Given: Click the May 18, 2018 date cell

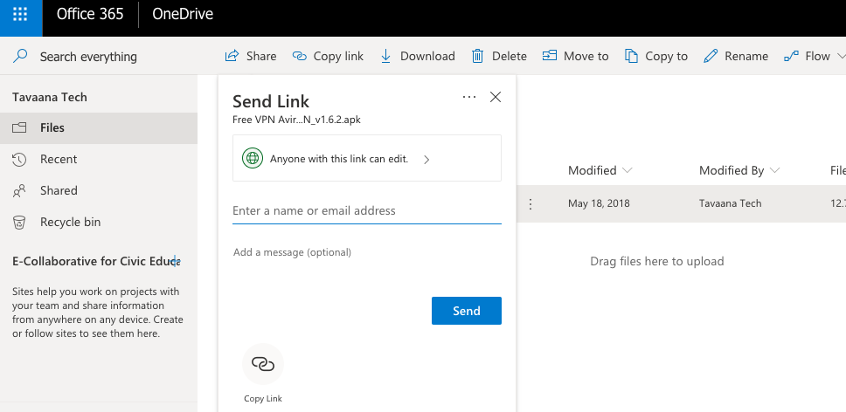Looking at the screenshot, I should coord(599,203).
